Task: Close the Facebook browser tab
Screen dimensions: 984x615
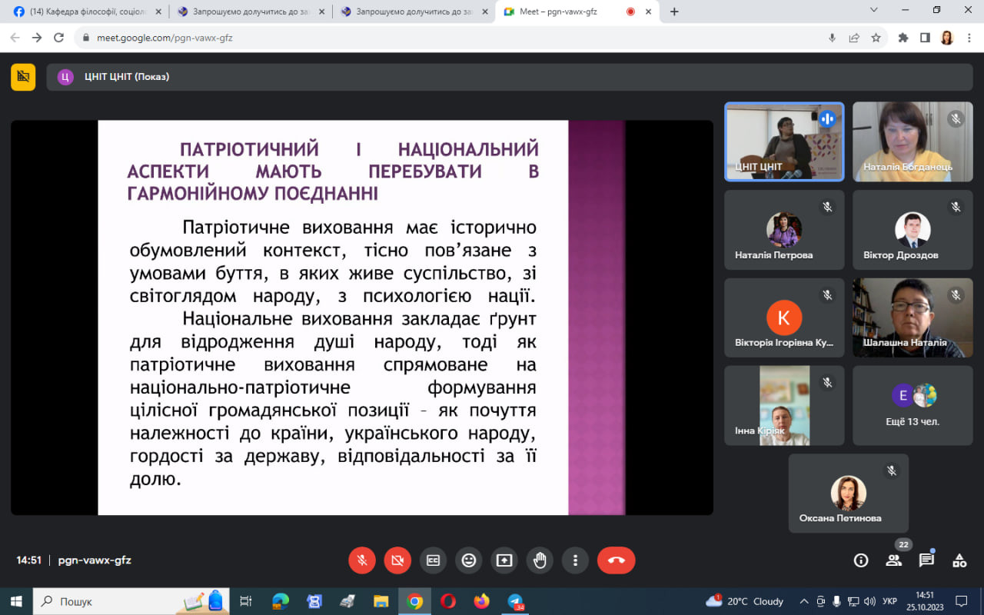Action: [x=158, y=12]
